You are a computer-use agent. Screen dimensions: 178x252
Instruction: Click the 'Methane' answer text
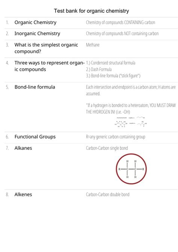pyautogui.click(x=93, y=45)
